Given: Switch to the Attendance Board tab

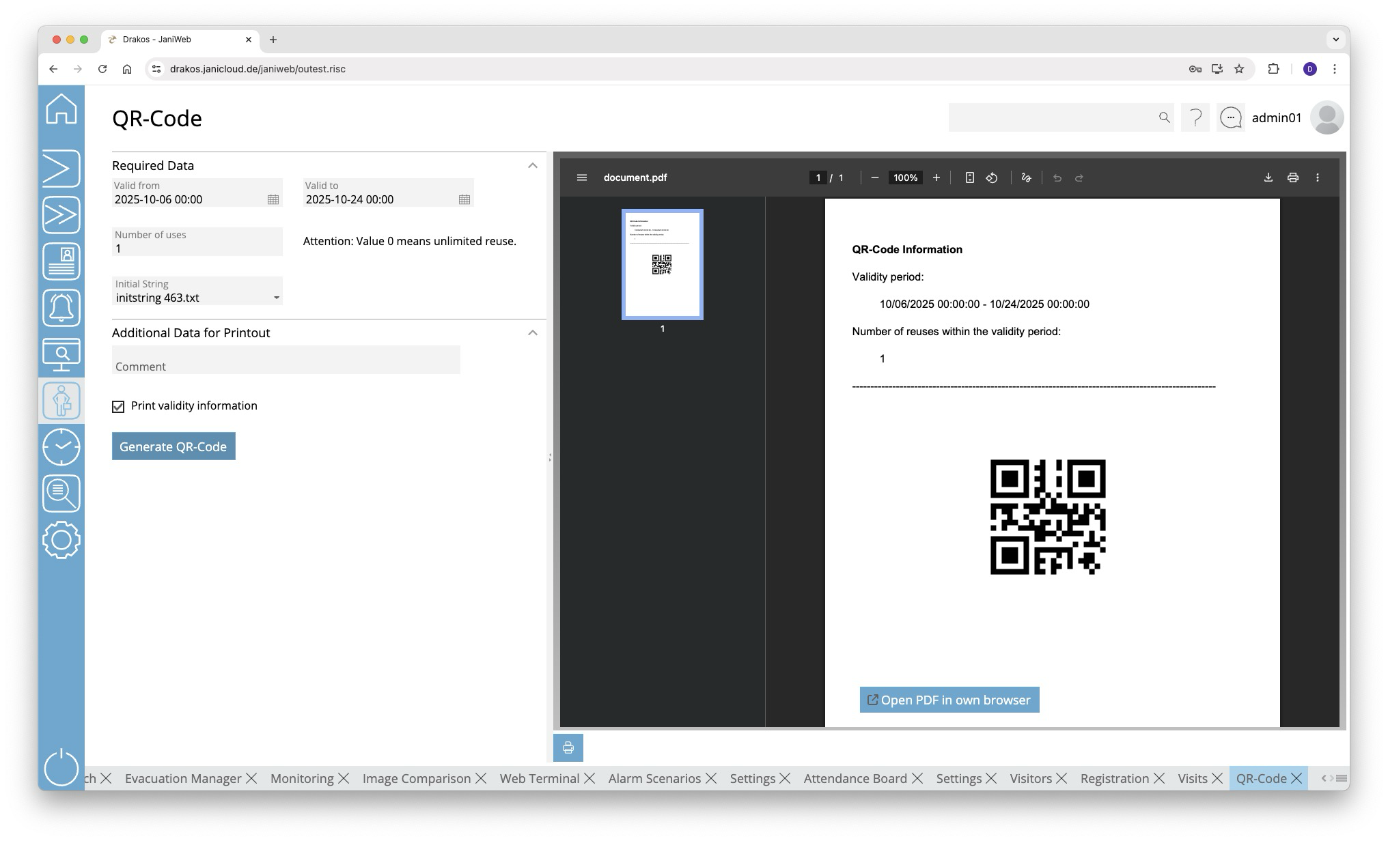Looking at the screenshot, I should [855, 779].
